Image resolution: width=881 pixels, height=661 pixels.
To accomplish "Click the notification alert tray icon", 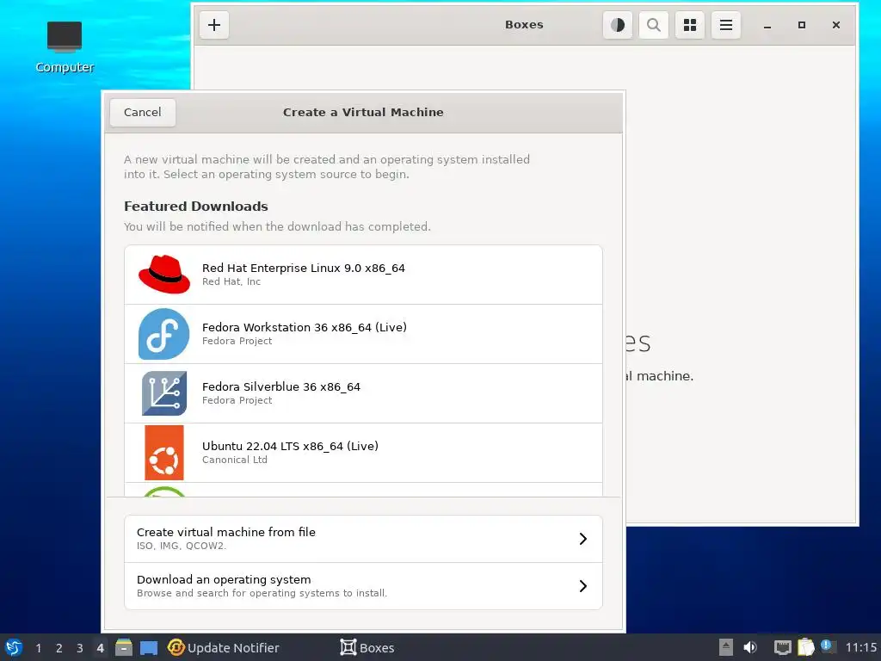I will [x=828, y=646].
